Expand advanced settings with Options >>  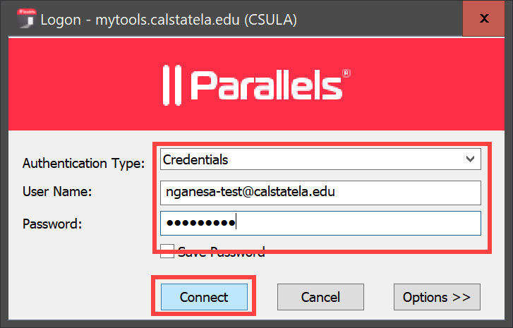(x=436, y=297)
